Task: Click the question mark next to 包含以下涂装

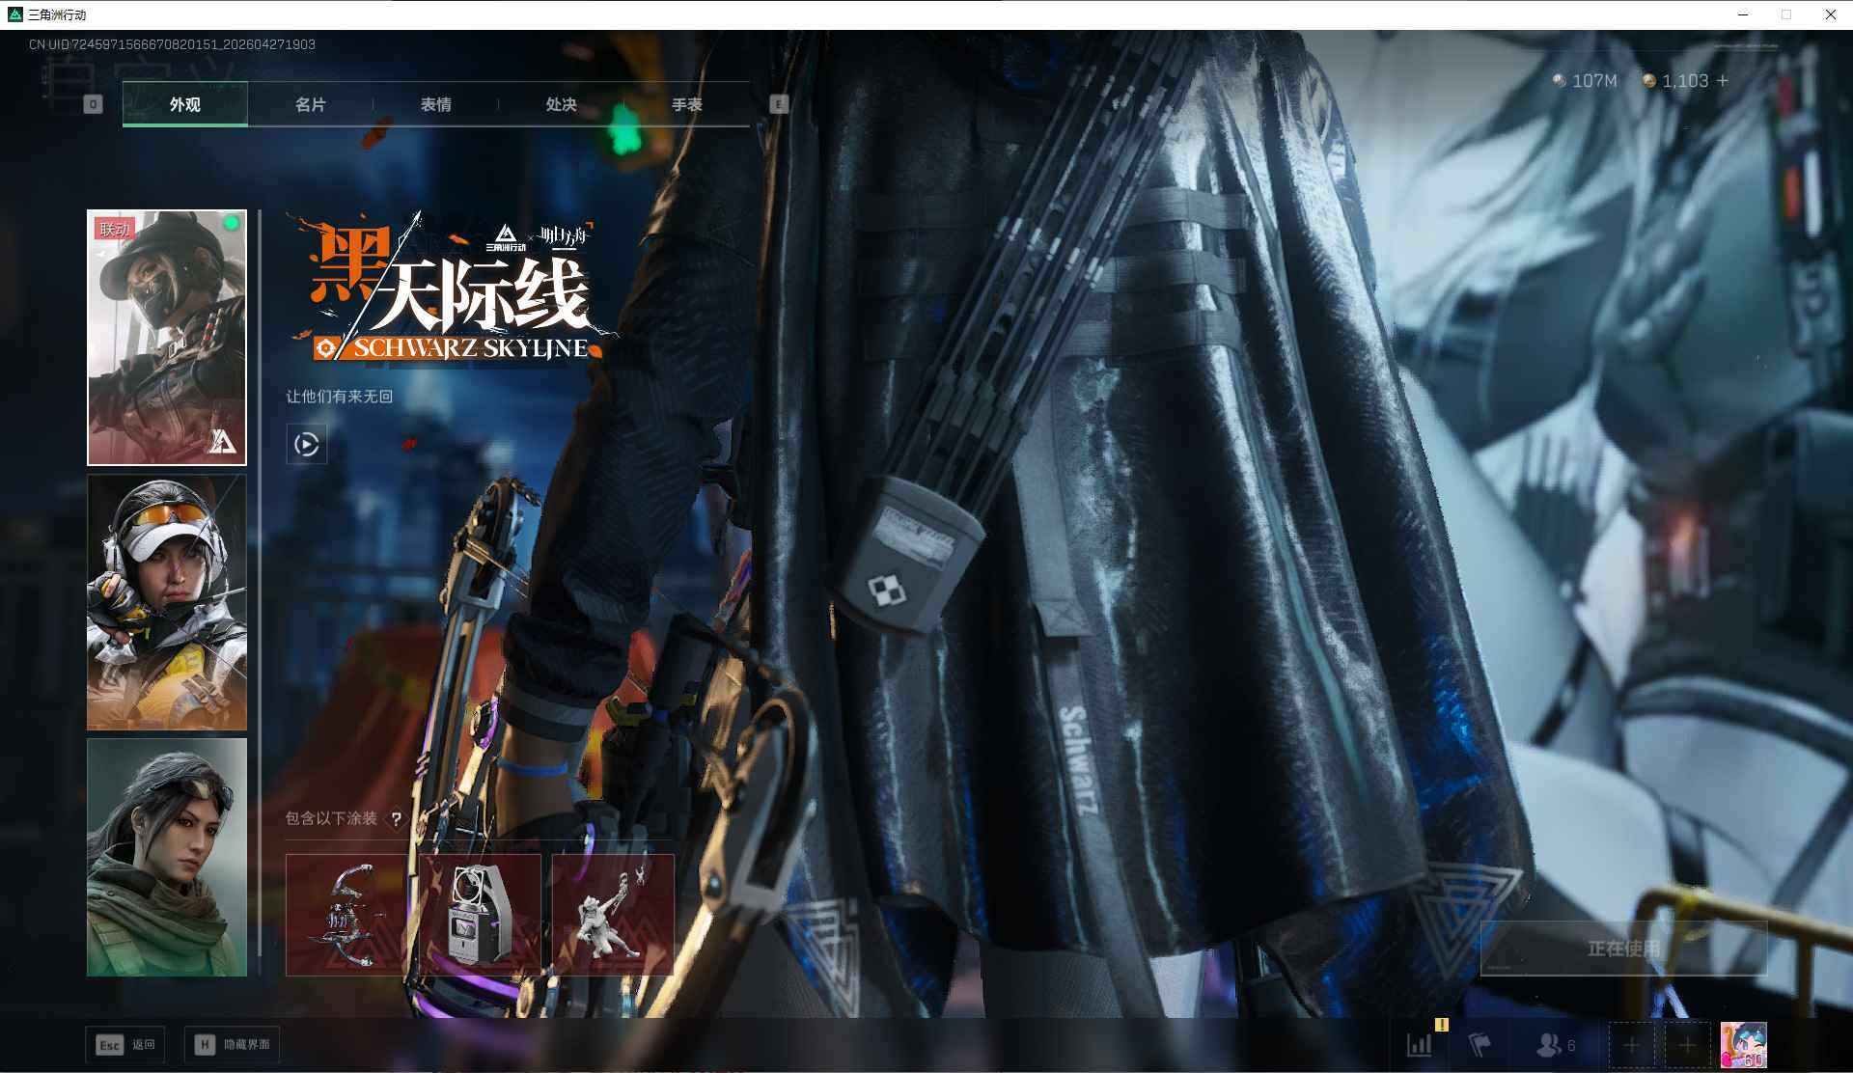Action: coord(396,819)
